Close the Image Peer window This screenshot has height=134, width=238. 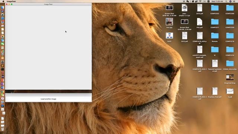(x=7, y=4)
